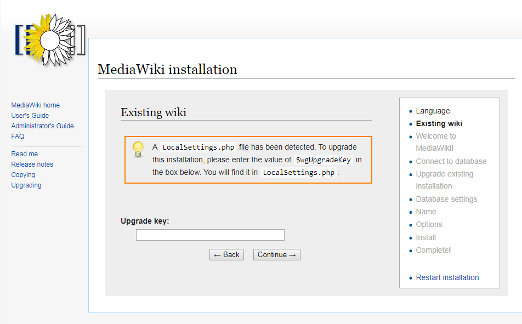
Task: Click the Back button
Action: (226, 255)
